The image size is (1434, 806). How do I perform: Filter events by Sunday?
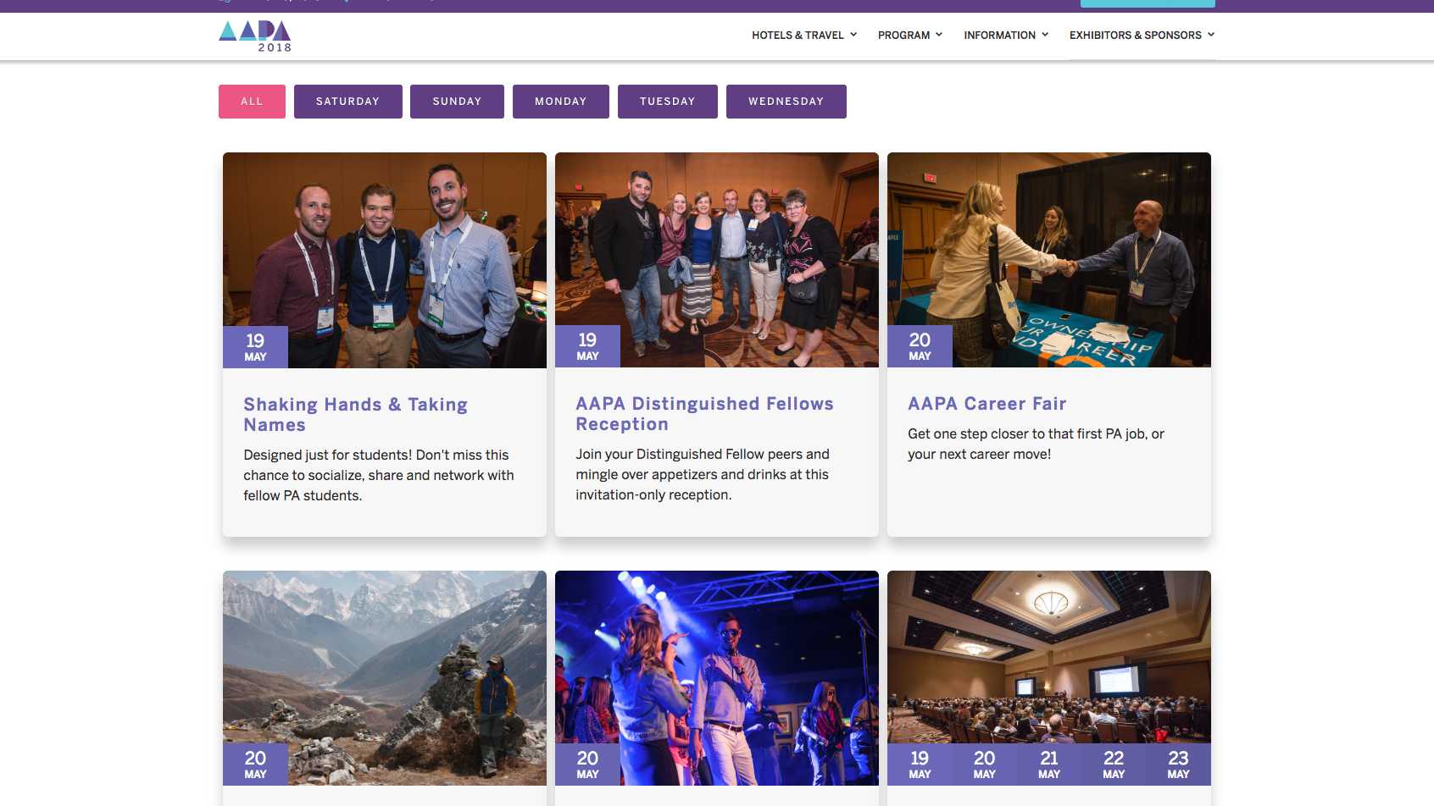click(x=457, y=102)
